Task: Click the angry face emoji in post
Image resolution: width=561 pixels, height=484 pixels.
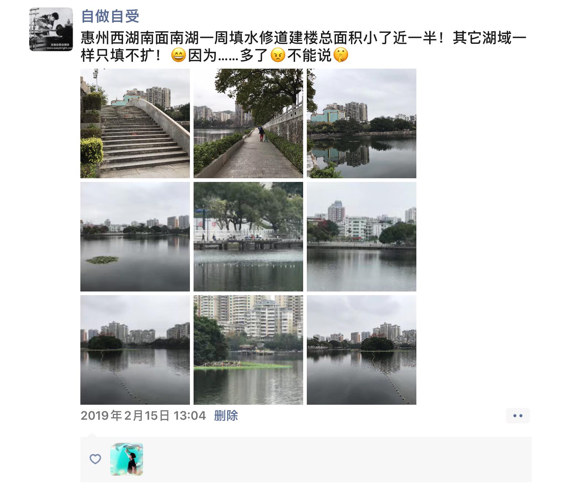Action: (x=278, y=56)
